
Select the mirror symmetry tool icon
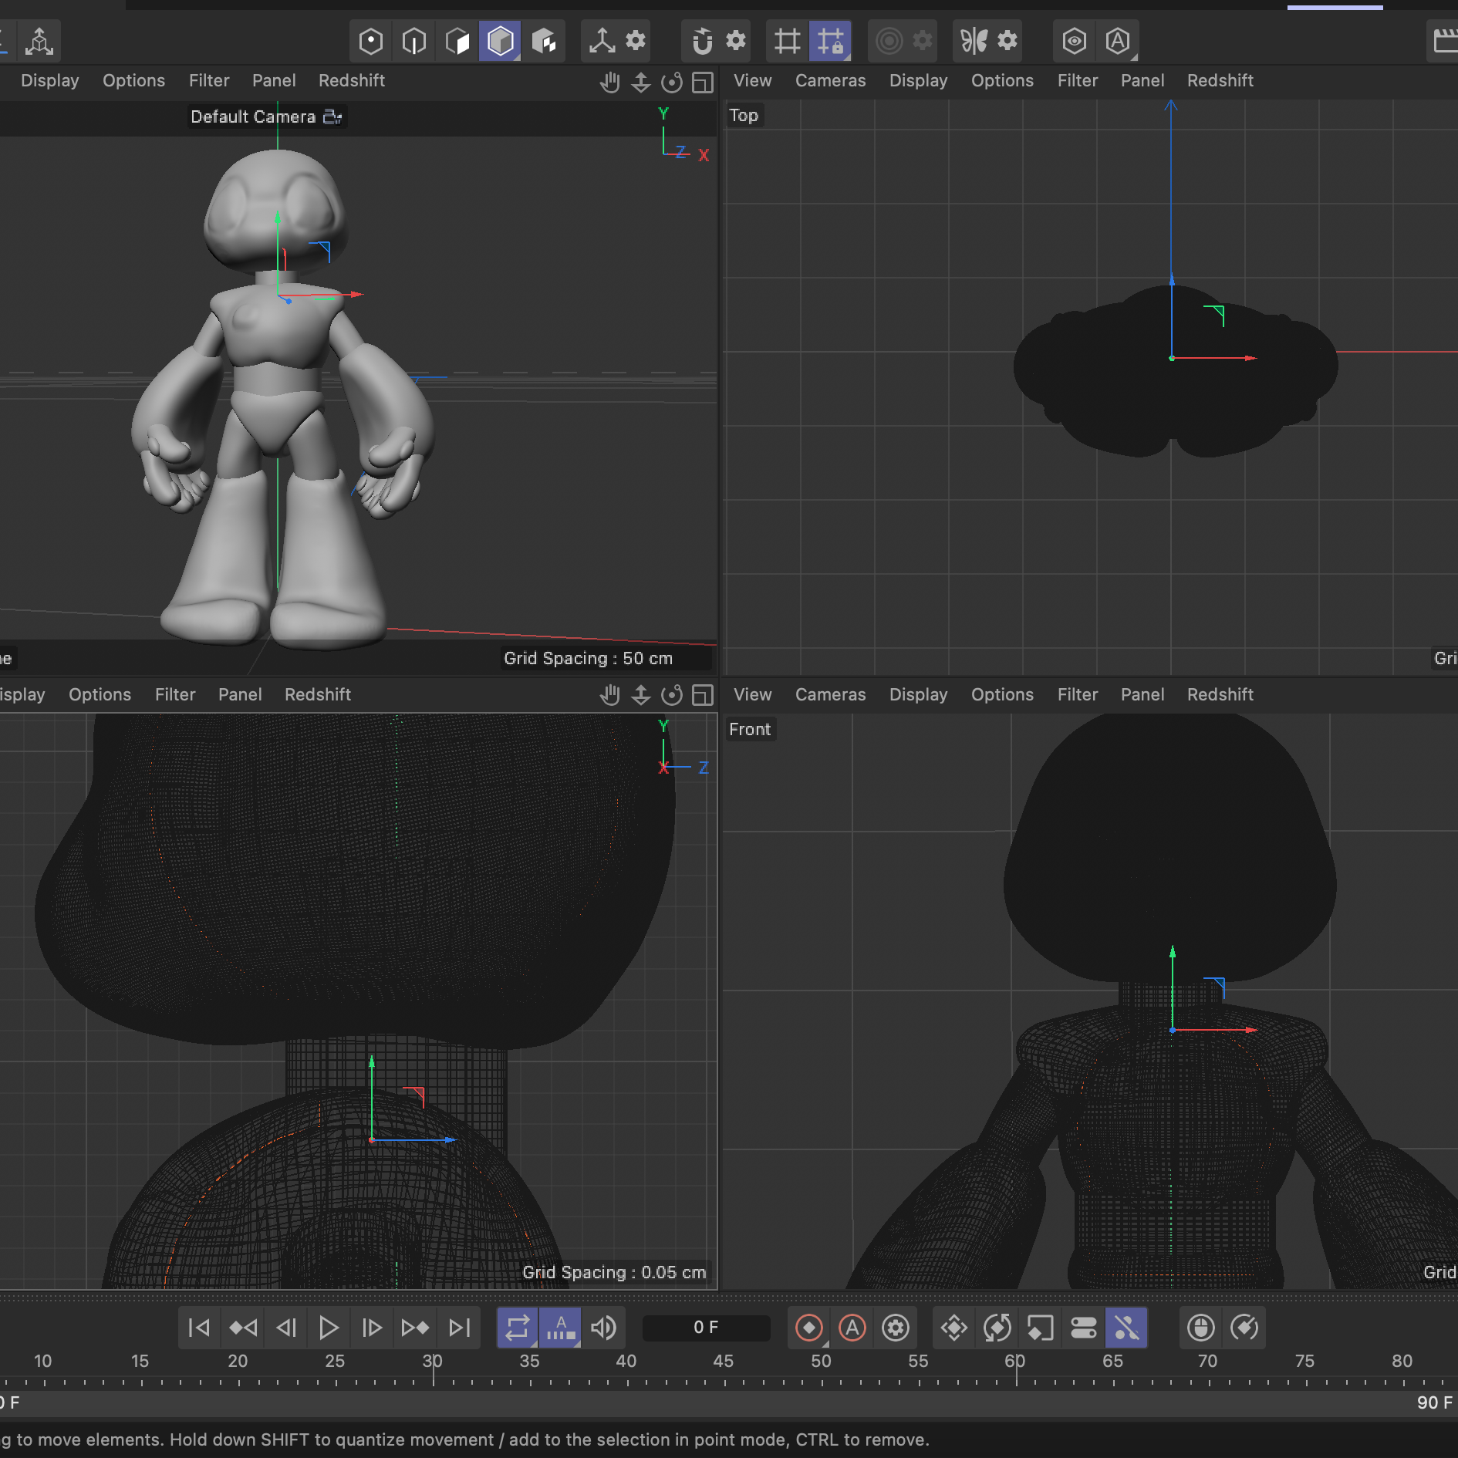click(975, 41)
